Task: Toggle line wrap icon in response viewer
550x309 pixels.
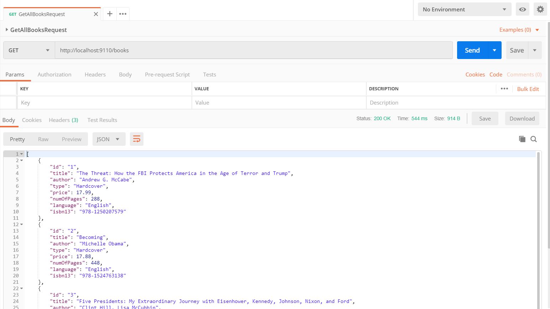Action: coord(137,139)
